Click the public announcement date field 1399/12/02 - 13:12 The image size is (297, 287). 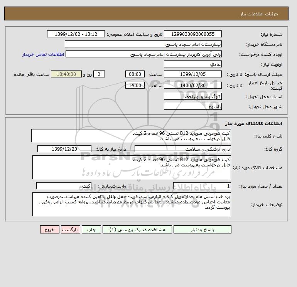(x=76, y=34)
